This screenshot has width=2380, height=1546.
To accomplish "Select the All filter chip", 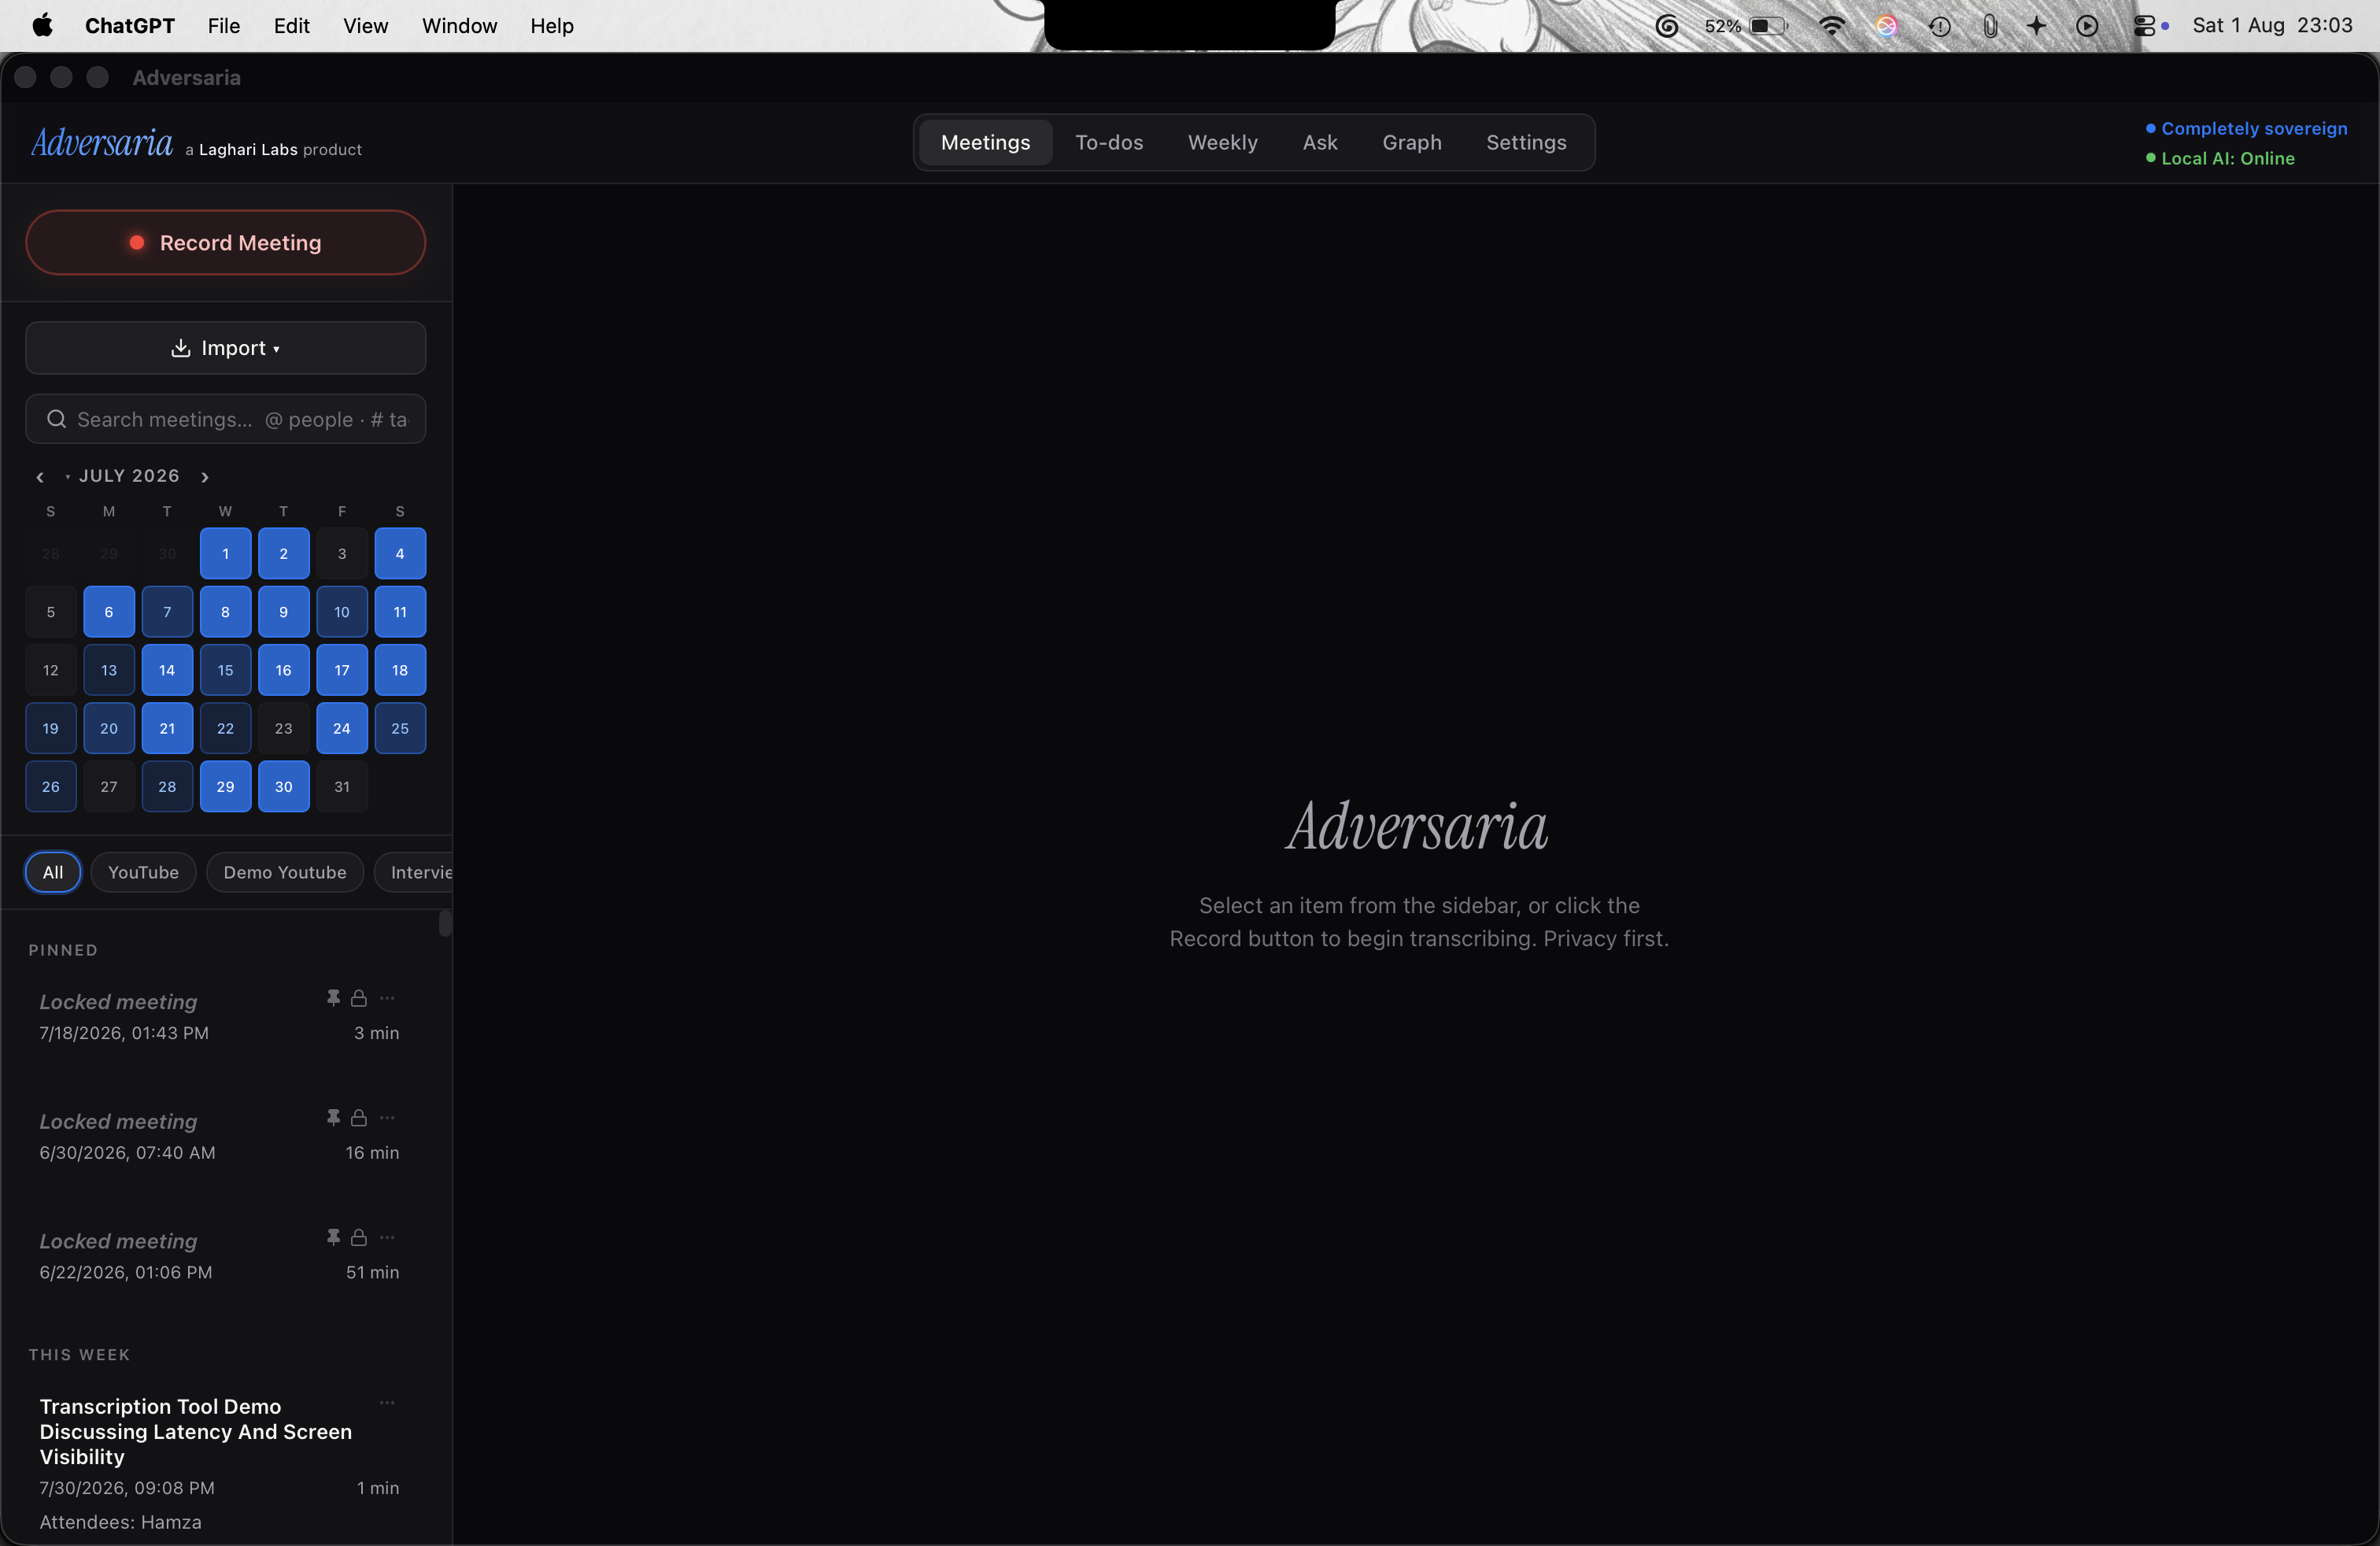I will click(x=53, y=872).
